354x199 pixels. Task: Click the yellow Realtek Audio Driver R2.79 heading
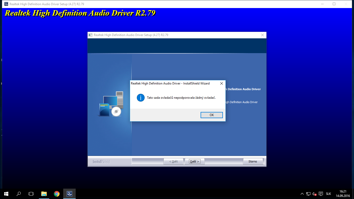coord(80,13)
